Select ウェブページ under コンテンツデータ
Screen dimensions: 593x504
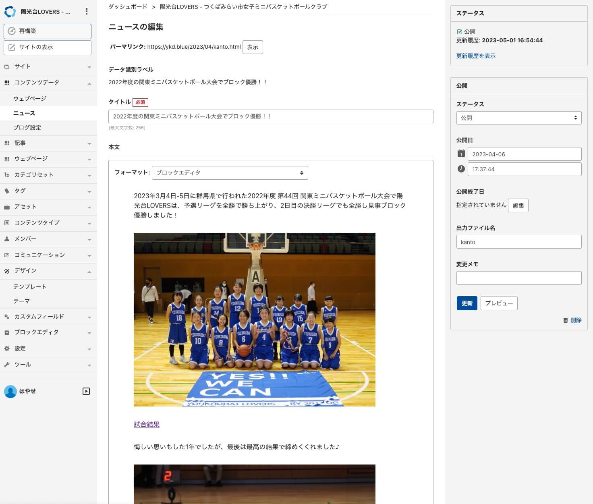point(30,98)
